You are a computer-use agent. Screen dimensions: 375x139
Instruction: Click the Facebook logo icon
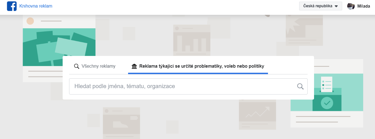coord(12,6)
